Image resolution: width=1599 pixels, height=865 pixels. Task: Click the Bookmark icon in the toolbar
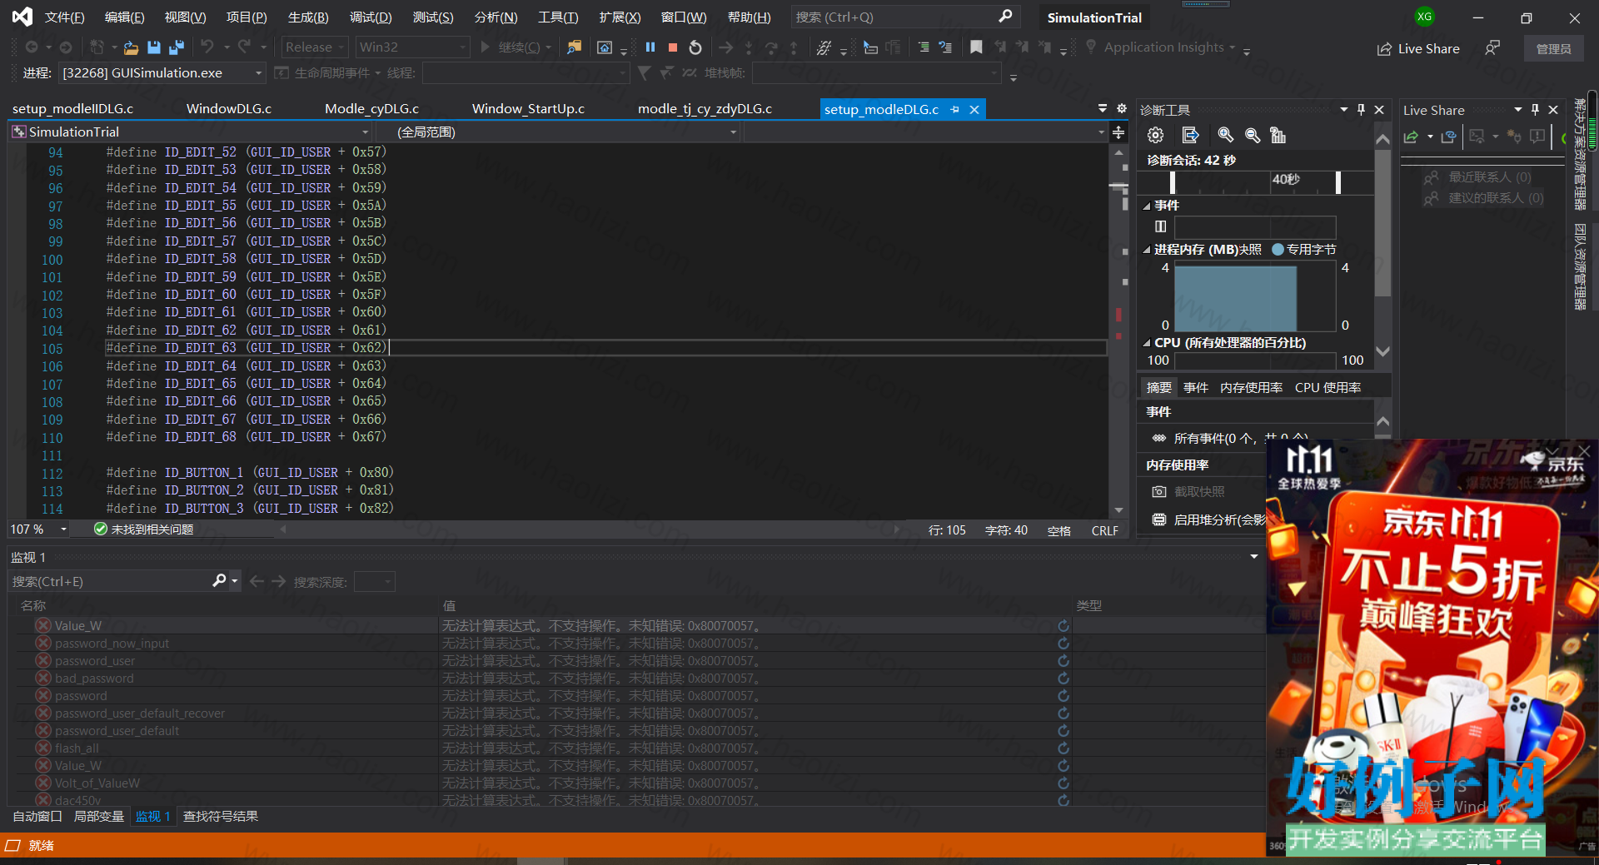point(976,47)
